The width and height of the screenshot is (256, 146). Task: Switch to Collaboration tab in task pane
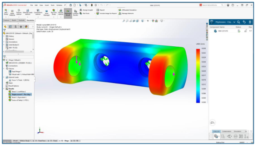coord(226,131)
